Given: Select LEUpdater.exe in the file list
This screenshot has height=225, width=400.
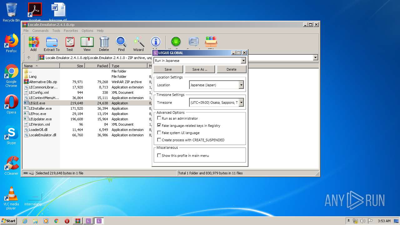Looking at the screenshot, I should 87,119.
